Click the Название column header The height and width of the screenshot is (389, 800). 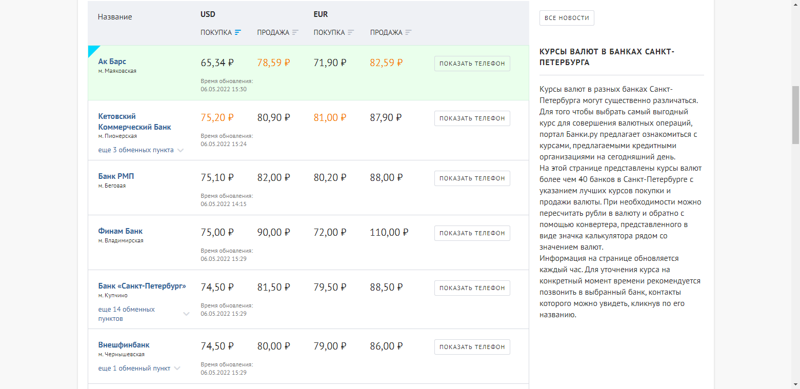click(x=115, y=17)
